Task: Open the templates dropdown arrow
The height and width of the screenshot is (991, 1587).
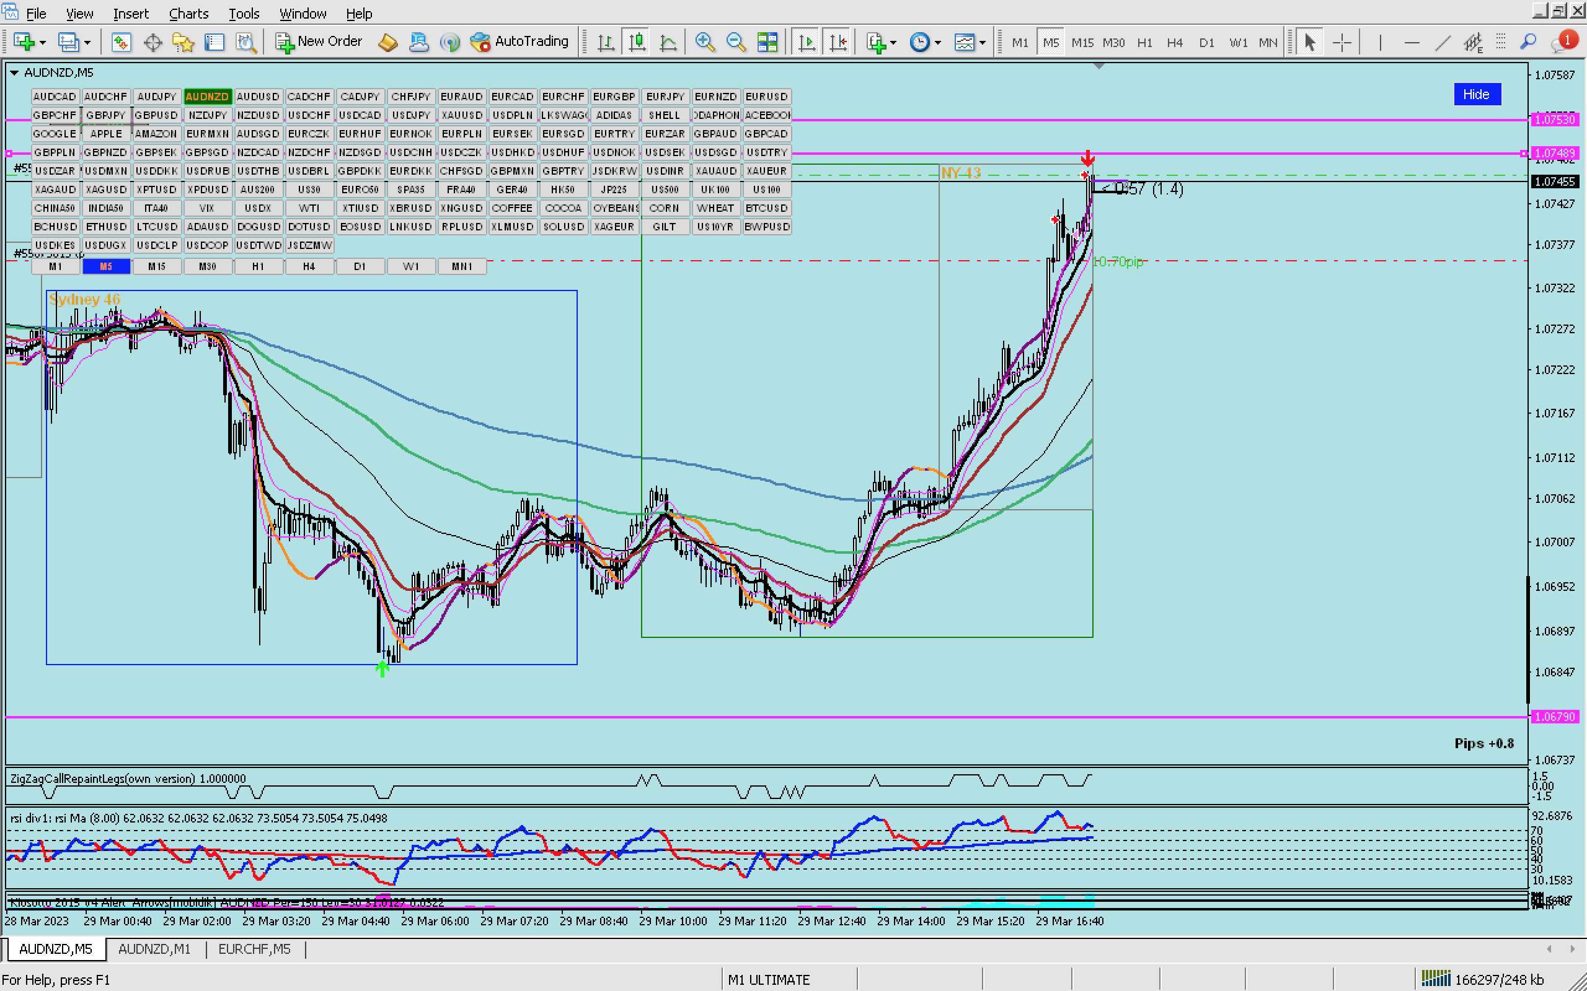Action: pos(983,43)
